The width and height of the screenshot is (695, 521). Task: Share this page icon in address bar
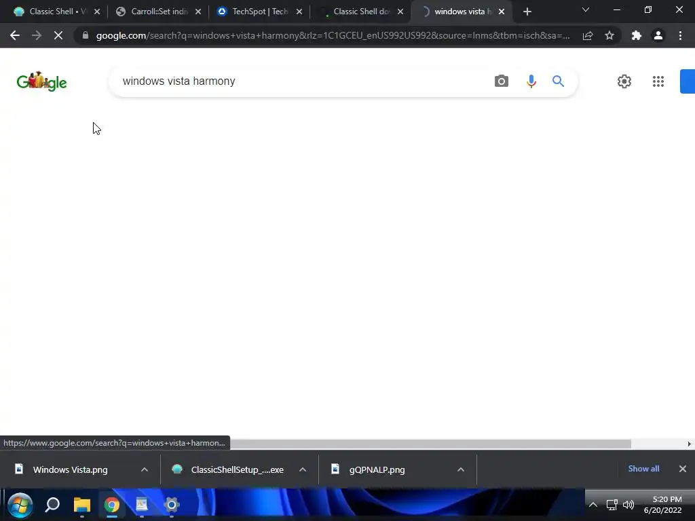point(588,35)
